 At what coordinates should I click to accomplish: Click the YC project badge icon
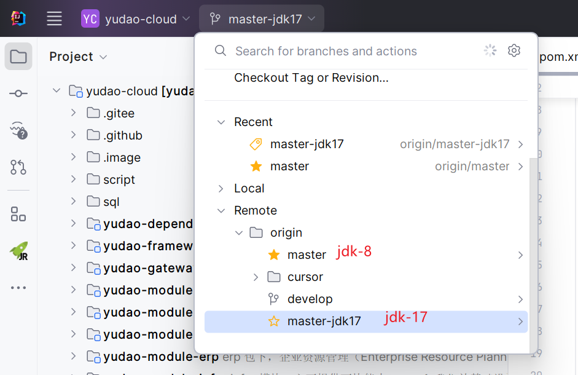(90, 19)
